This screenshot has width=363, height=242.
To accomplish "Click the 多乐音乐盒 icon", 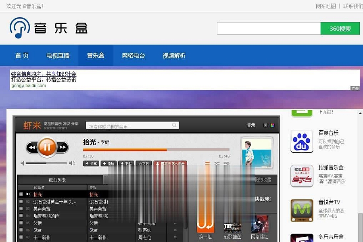I will pos(302,238).
